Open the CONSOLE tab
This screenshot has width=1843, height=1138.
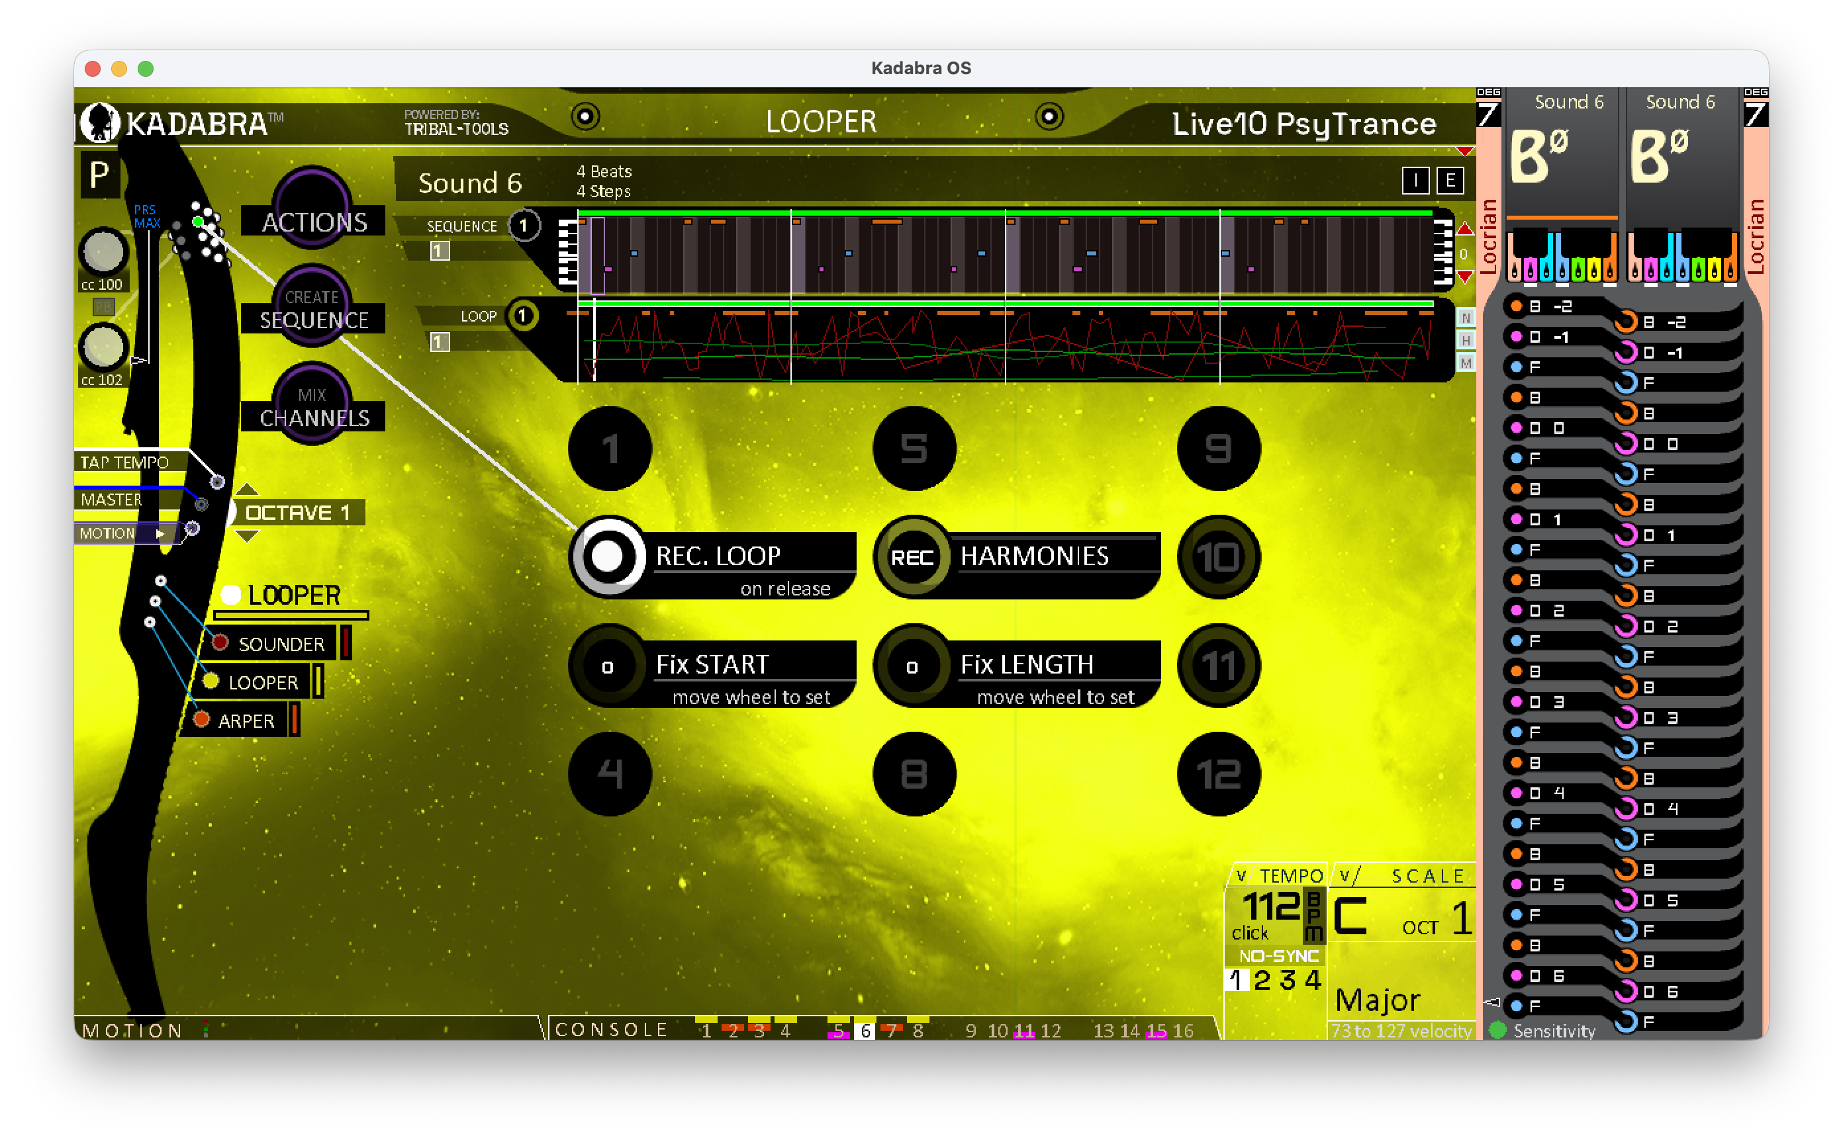pos(611,1029)
